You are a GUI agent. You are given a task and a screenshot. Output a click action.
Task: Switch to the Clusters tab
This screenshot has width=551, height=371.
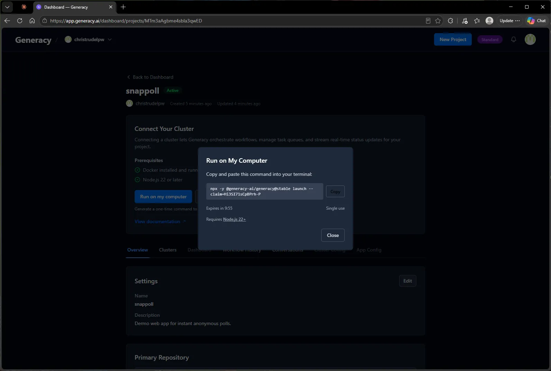[x=168, y=250]
